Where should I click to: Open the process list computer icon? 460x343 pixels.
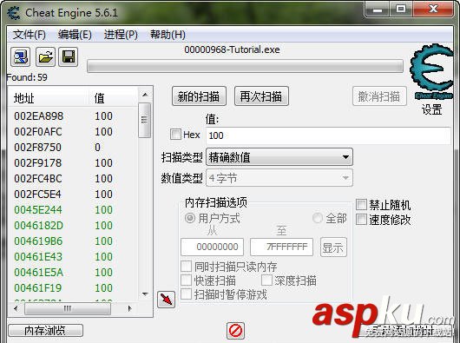tap(20, 56)
